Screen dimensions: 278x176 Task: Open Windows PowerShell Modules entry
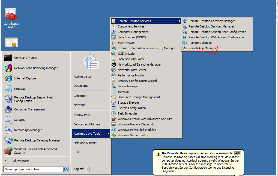pyautogui.click(x=137, y=130)
